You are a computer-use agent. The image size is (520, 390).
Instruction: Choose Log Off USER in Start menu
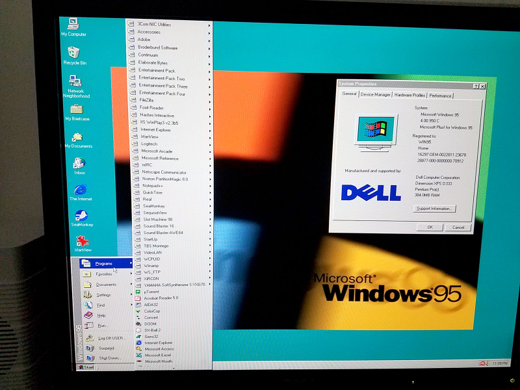(108, 338)
